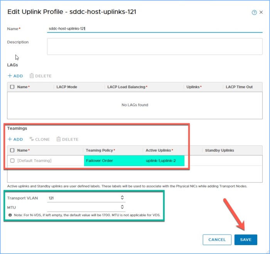Click the LAGs Delete trash icon

(32, 76)
